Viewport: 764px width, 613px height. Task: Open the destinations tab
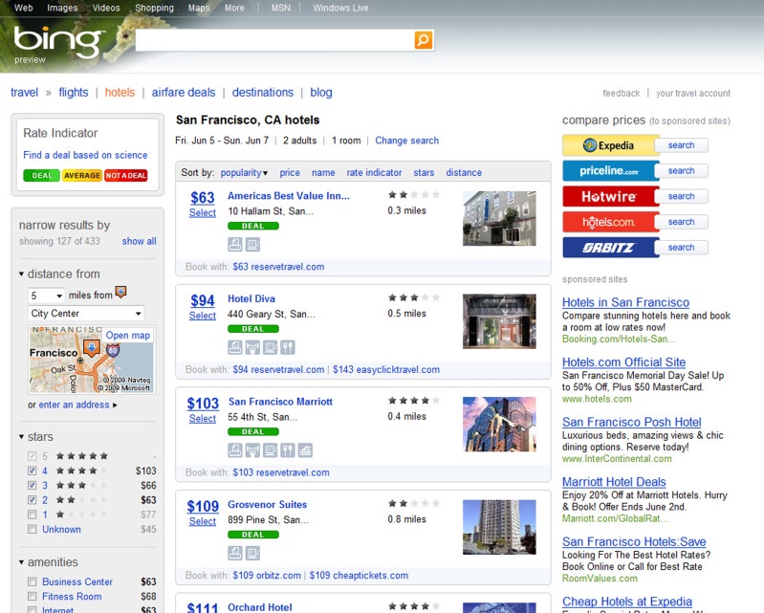pos(263,92)
